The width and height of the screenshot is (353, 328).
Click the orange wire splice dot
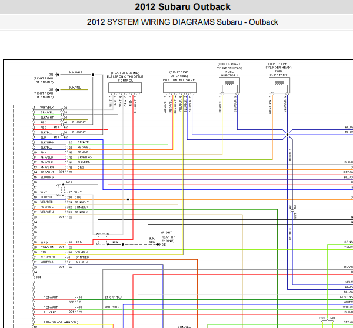[x=128, y=199]
